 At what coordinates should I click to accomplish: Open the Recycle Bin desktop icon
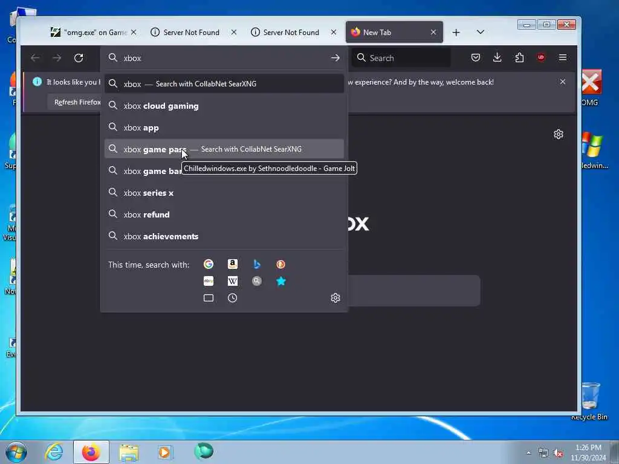(590, 401)
